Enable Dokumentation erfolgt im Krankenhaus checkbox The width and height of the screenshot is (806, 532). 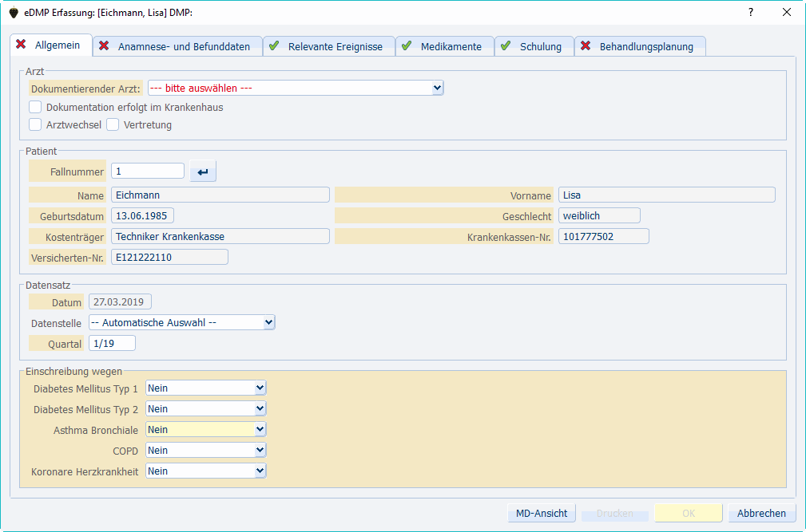point(35,107)
